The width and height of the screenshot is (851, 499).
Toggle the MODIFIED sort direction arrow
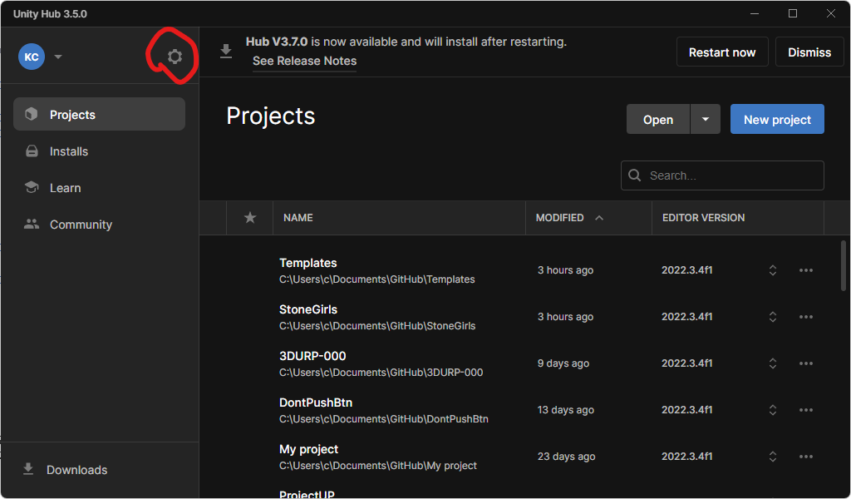599,218
